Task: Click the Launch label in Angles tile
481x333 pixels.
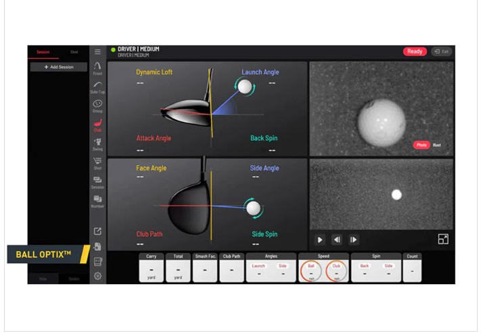Action: (x=258, y=266)
